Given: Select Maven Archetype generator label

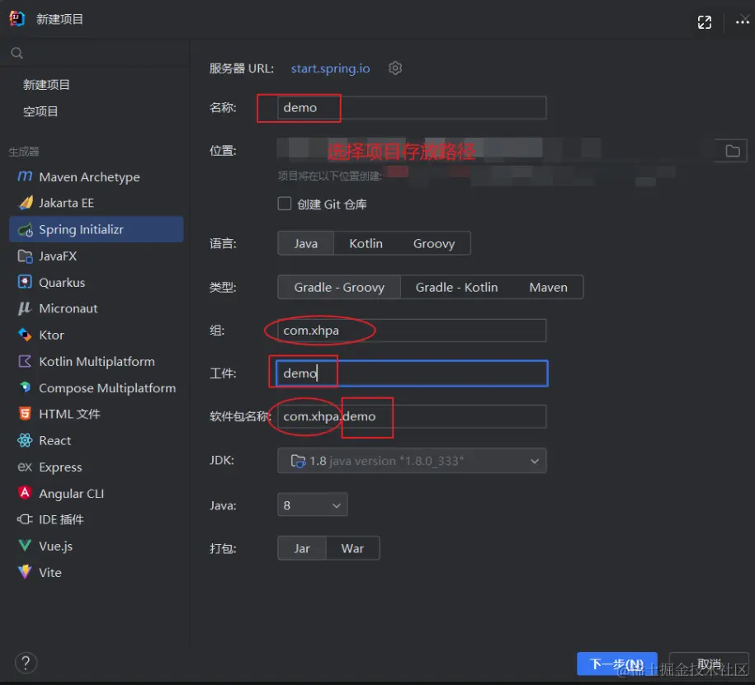Looking at the screenshot, I should [90, 177].
